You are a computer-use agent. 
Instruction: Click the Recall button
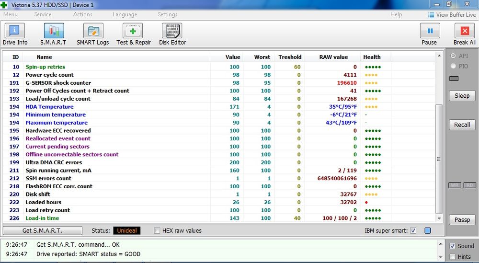coord(462,125)
